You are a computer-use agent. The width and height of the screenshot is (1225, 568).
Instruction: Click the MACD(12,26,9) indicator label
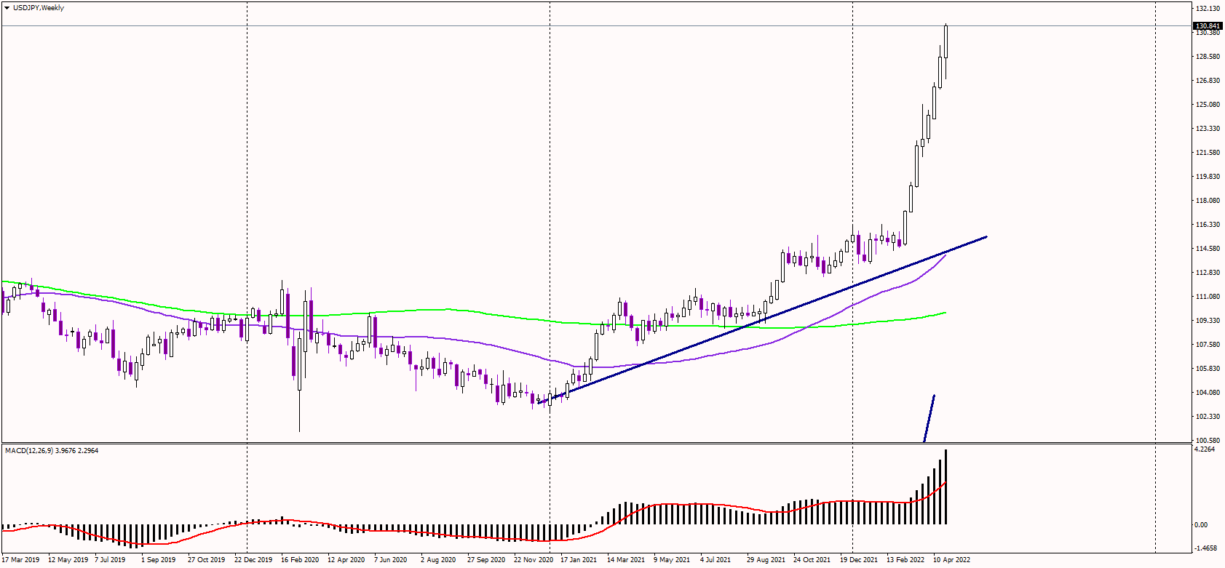(x=52, y=451)
